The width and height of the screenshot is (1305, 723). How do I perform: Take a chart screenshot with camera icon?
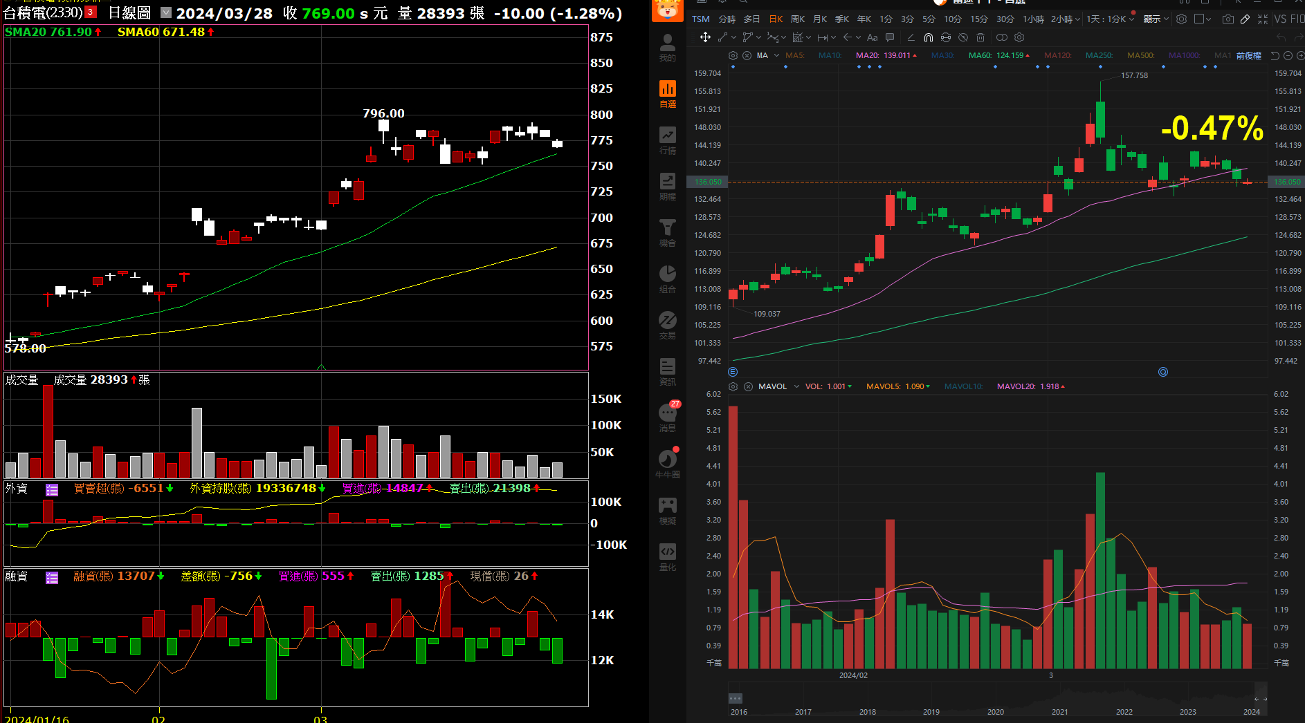(1228, 19)
